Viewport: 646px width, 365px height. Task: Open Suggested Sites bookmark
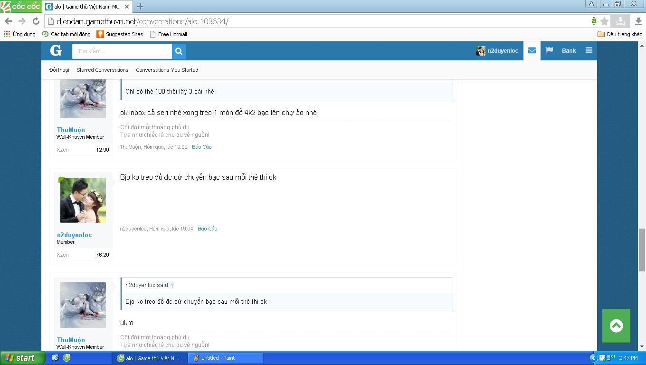[x=120, y=34]
